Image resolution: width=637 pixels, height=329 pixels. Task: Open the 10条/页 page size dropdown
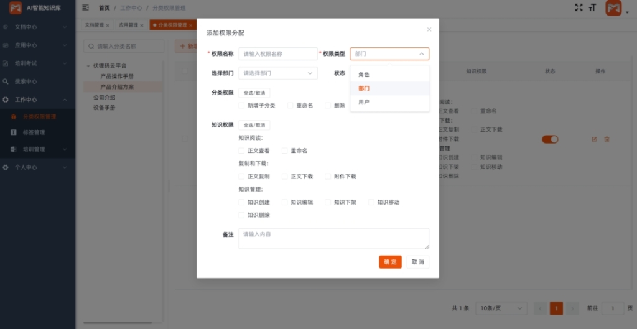pyautogui.click(x=501, y=308)
